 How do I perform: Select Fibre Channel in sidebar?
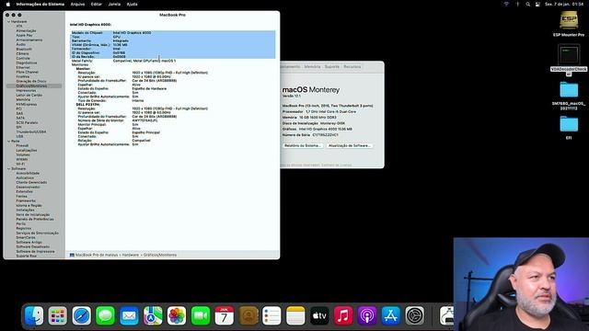click(27, 72)
